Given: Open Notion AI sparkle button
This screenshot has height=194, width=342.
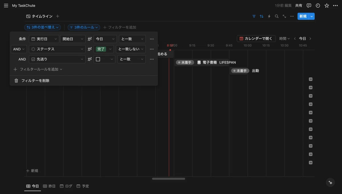Looking at the screenshot, I should point(331,183).
